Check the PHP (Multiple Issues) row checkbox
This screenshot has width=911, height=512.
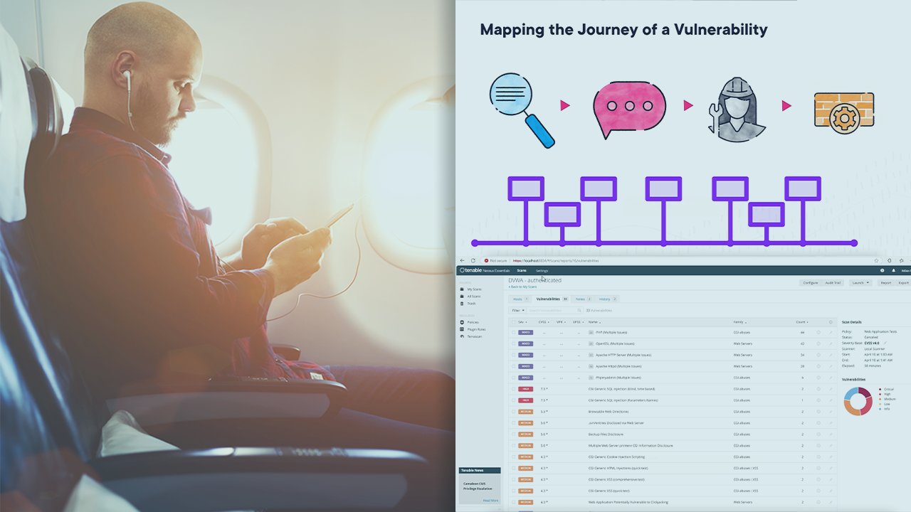tap(513, 332)
